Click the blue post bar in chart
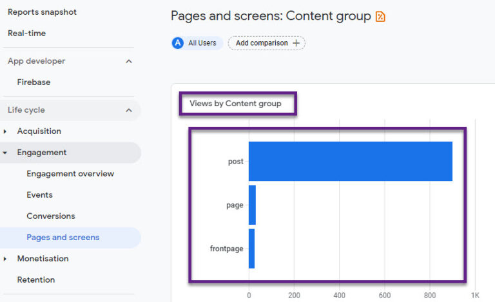 pos(351,162)
